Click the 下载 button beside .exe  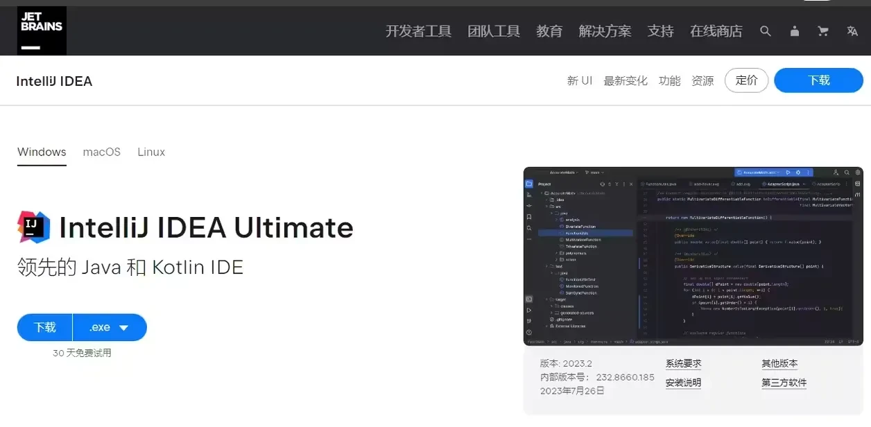(x=45, y=327)
